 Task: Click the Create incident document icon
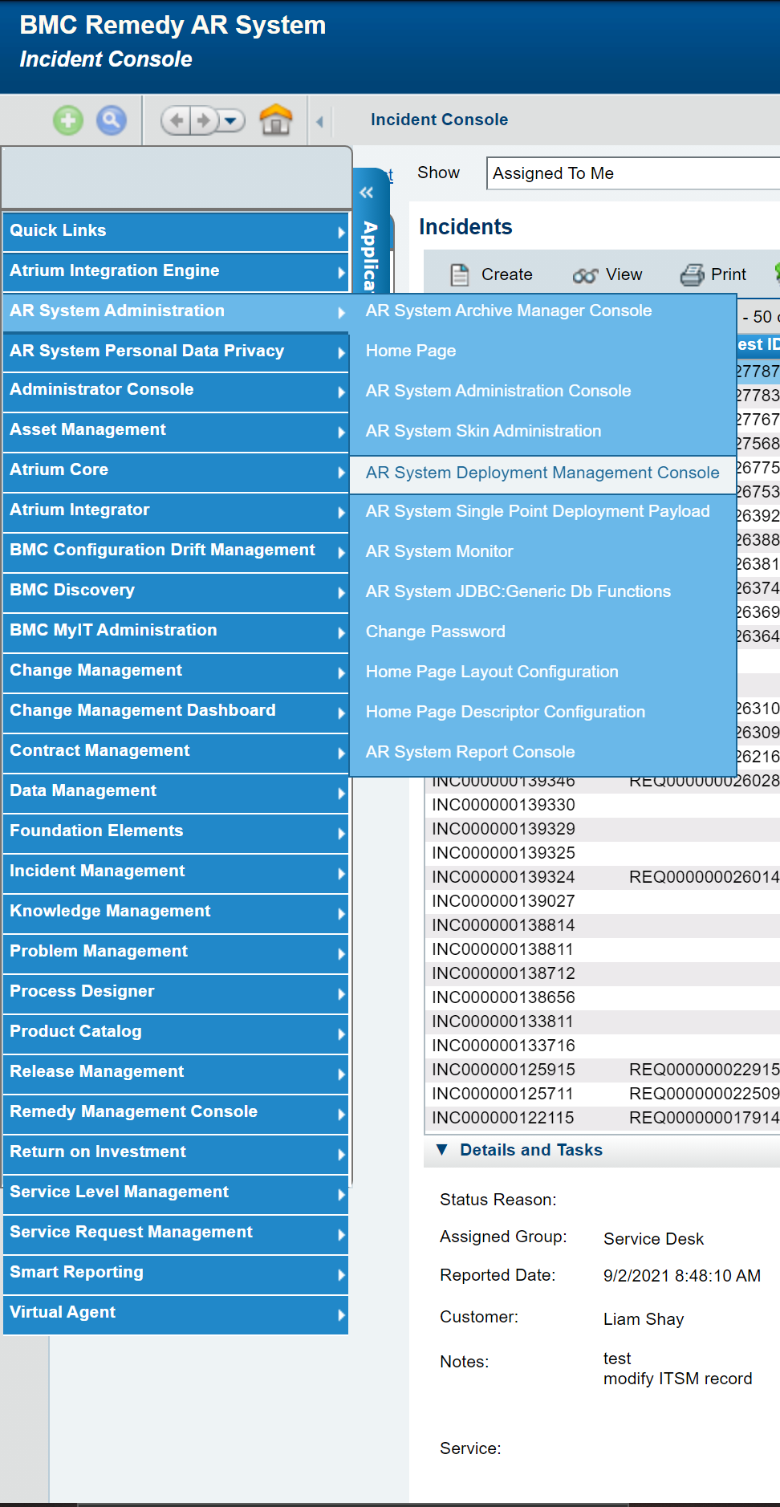click(x=460, y=274)
